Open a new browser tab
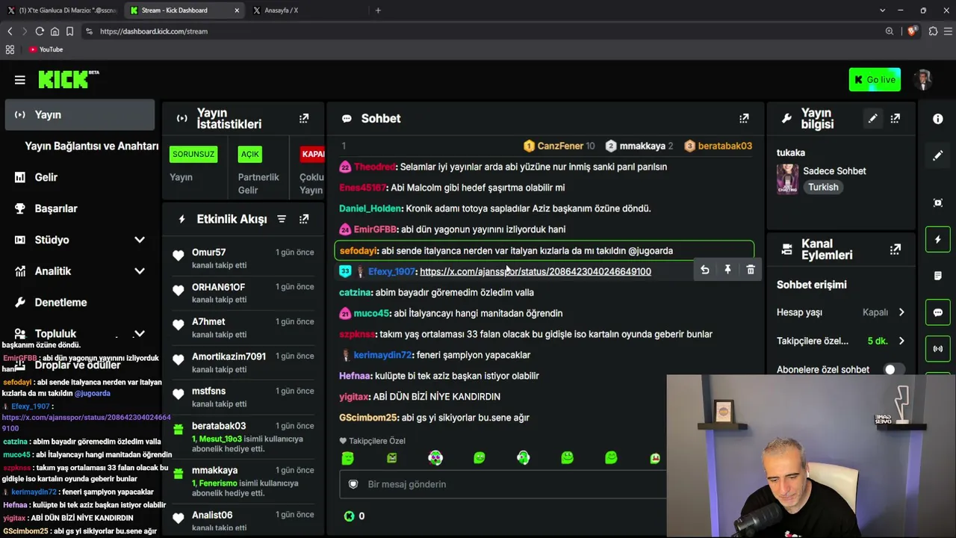Screen dimensions: 956x538 [x=378, y=10]
